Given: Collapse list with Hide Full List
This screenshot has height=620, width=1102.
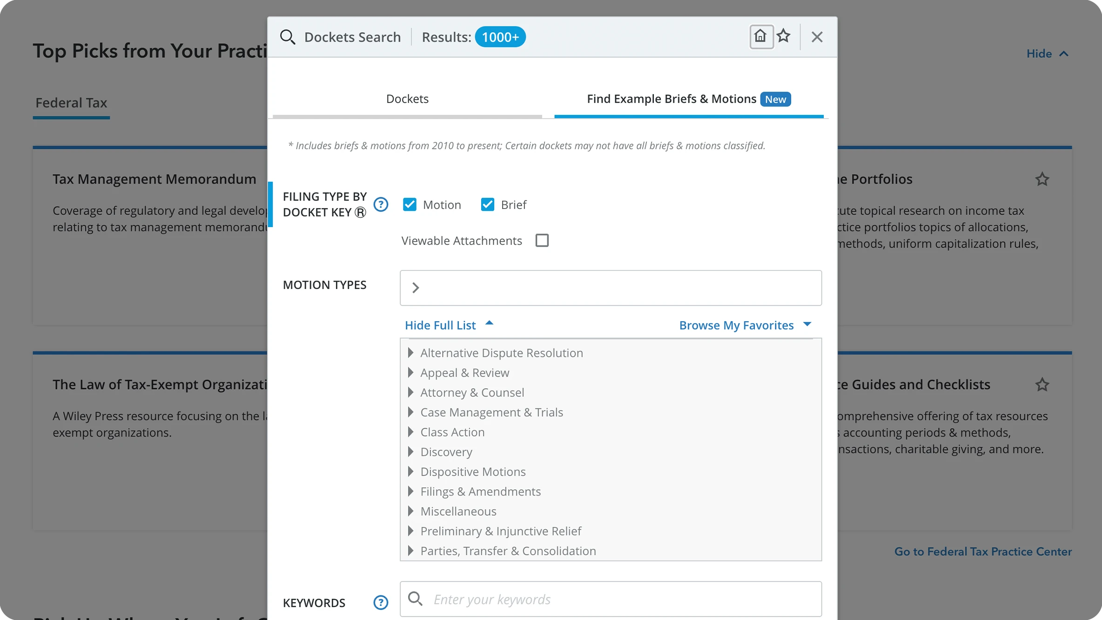Looking at the screenshot, I should pos(448,325).
